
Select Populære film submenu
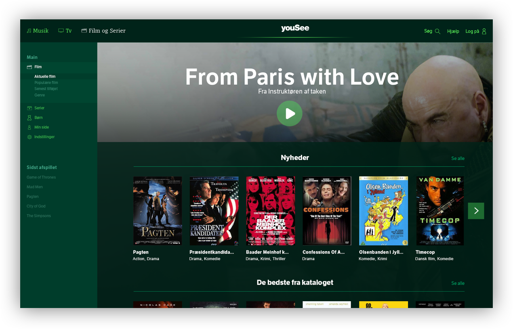pyautogui.click(x=46, y=82)
